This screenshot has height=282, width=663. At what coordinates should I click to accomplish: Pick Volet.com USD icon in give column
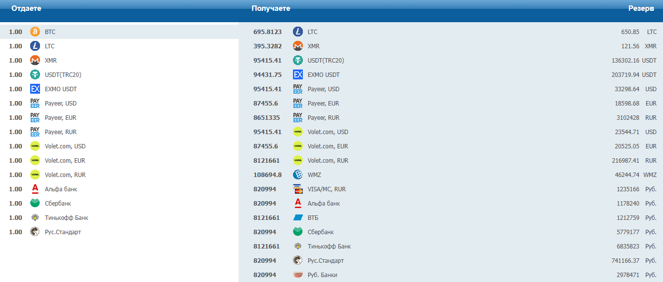35,146
